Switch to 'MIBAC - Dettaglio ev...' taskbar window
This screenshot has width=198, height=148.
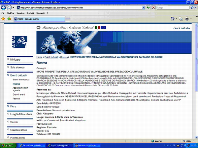coord(59,145)
